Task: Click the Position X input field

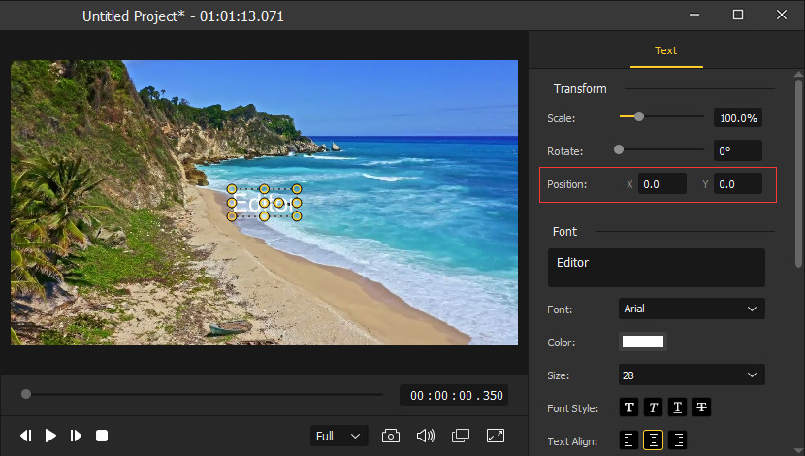Action: 661,183
